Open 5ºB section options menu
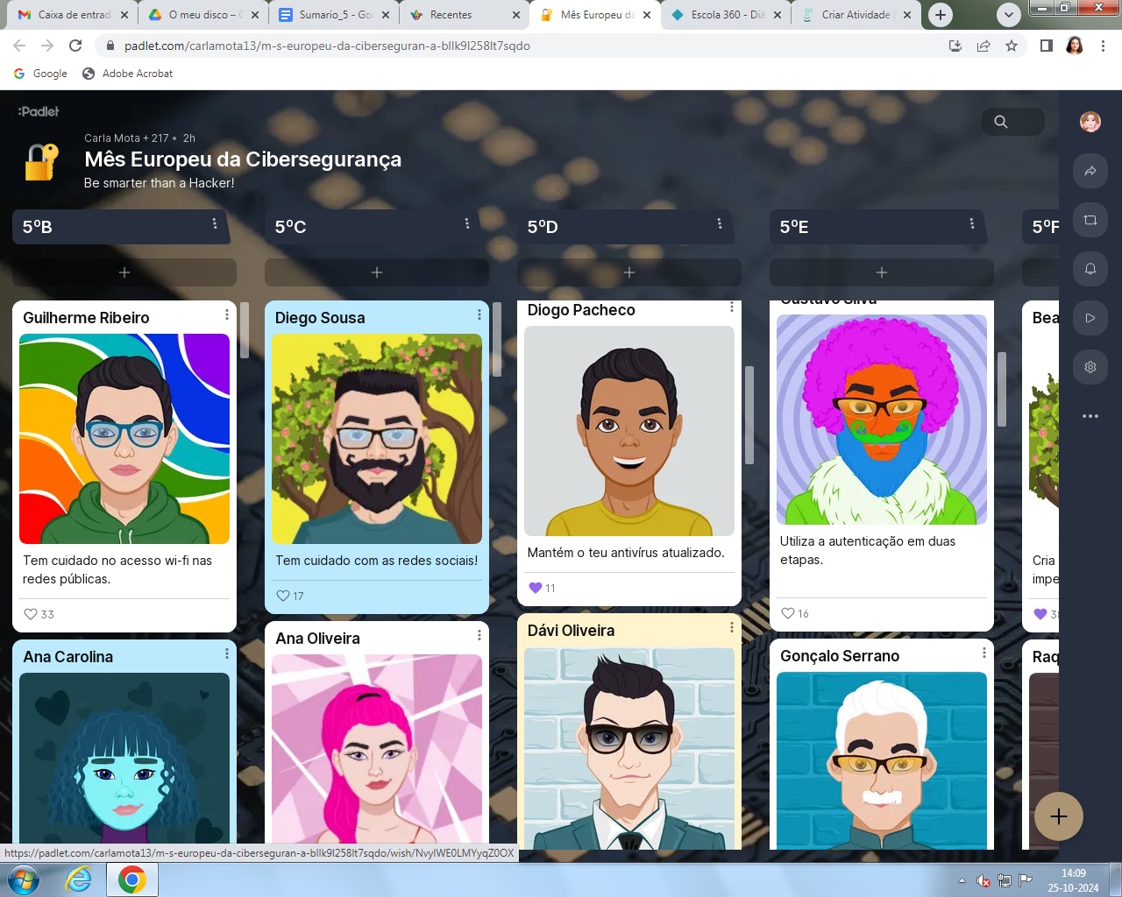 tap(215, 224)
